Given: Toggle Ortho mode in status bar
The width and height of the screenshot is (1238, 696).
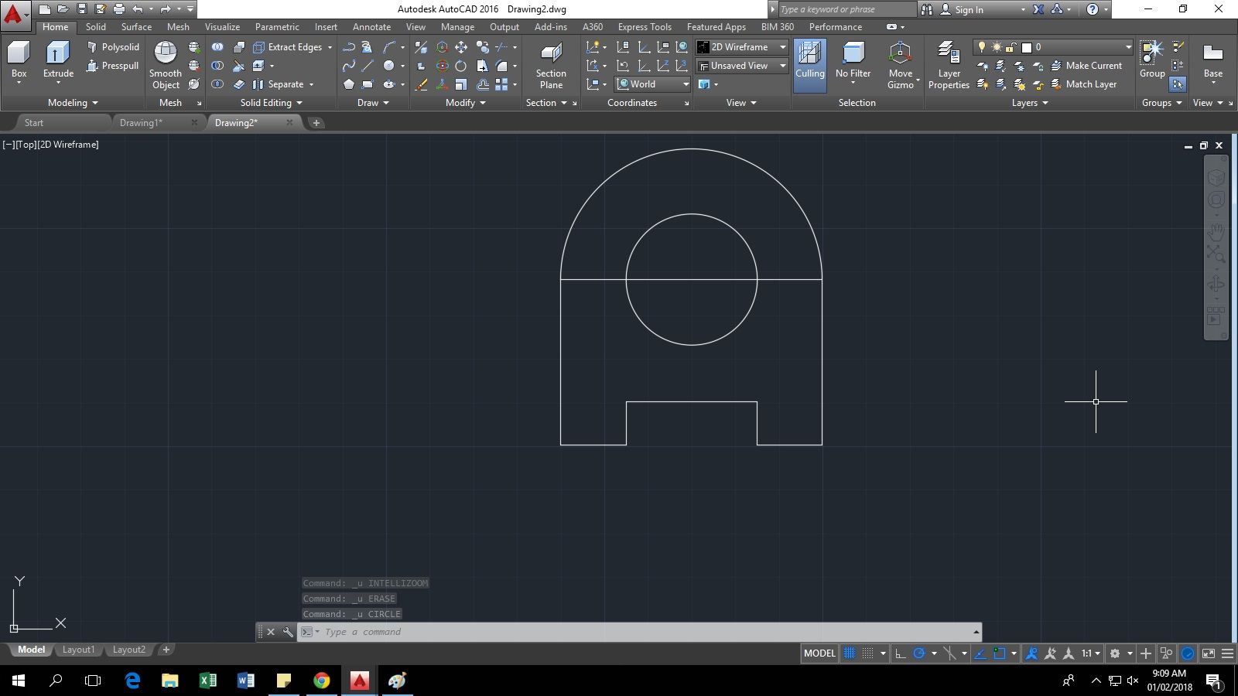Looking at the screenshot, I should [901, 653].
